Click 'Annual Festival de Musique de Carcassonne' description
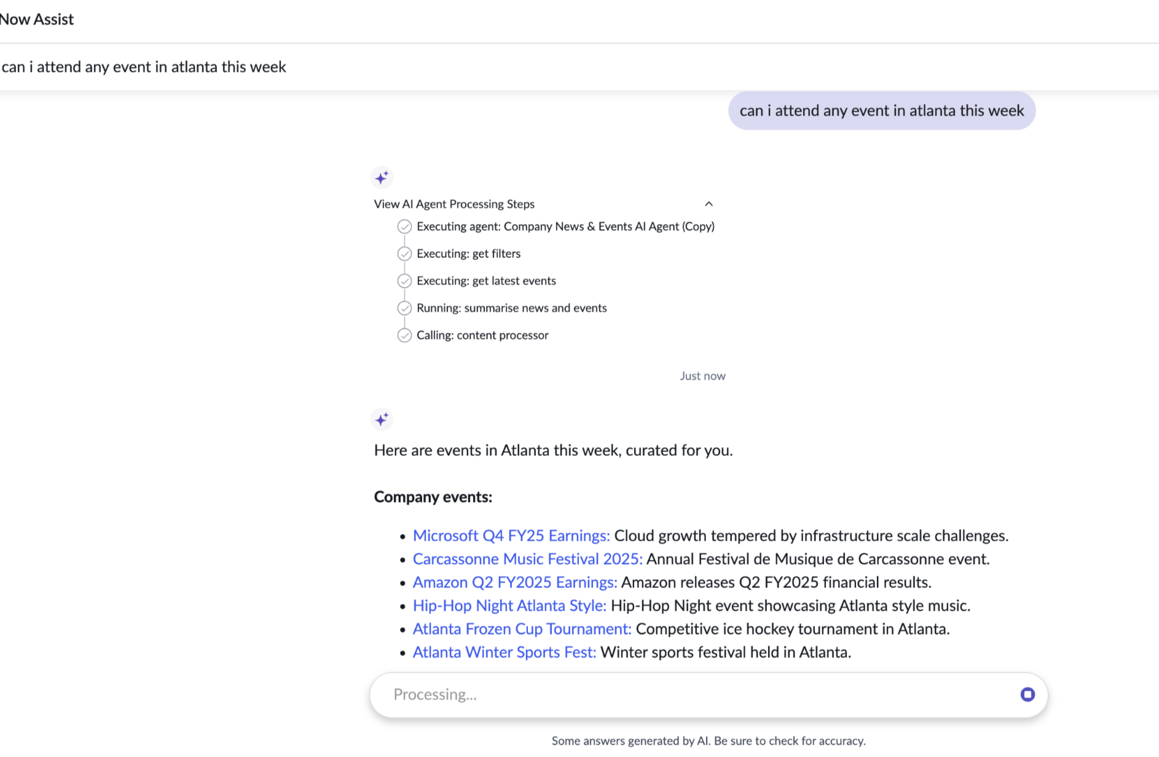Viewport: 1159px width, 757px height. (x=818, y=559)
